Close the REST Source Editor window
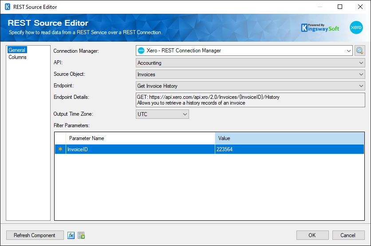 point(360,7)
